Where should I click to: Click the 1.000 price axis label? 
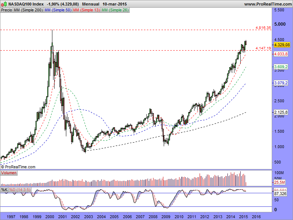point(279,147)
